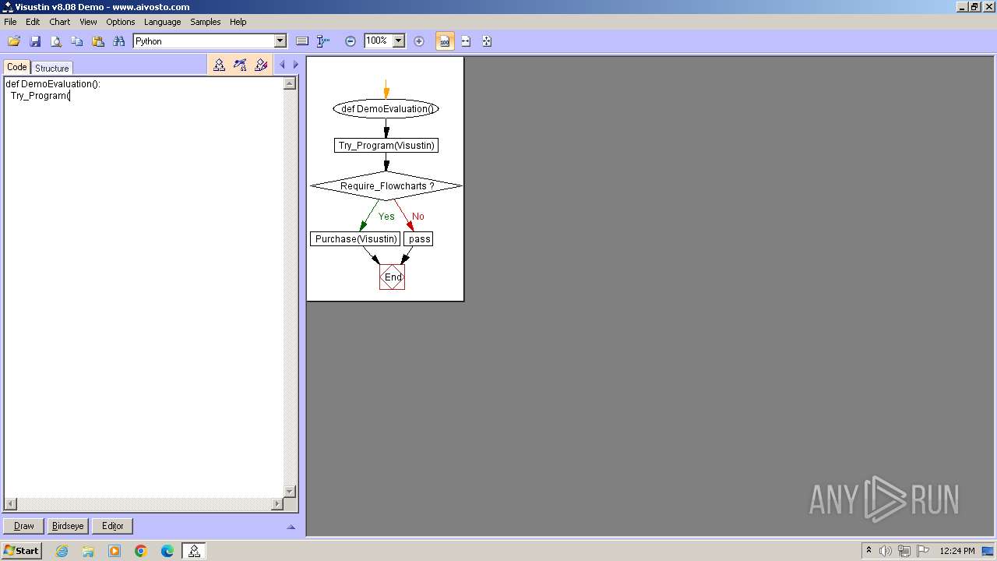Viewport: 997px width, 561px height.
Task: Click the volume speaker tray icon
Action: point(886,551)
